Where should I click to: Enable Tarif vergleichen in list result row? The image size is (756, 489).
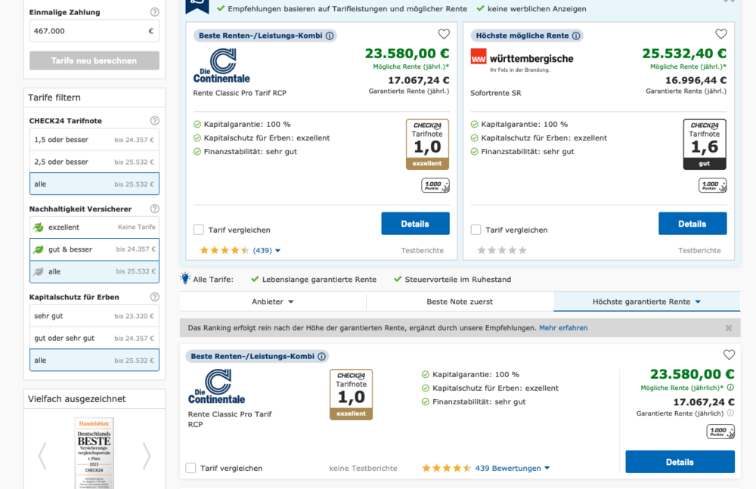pos(191,468)
